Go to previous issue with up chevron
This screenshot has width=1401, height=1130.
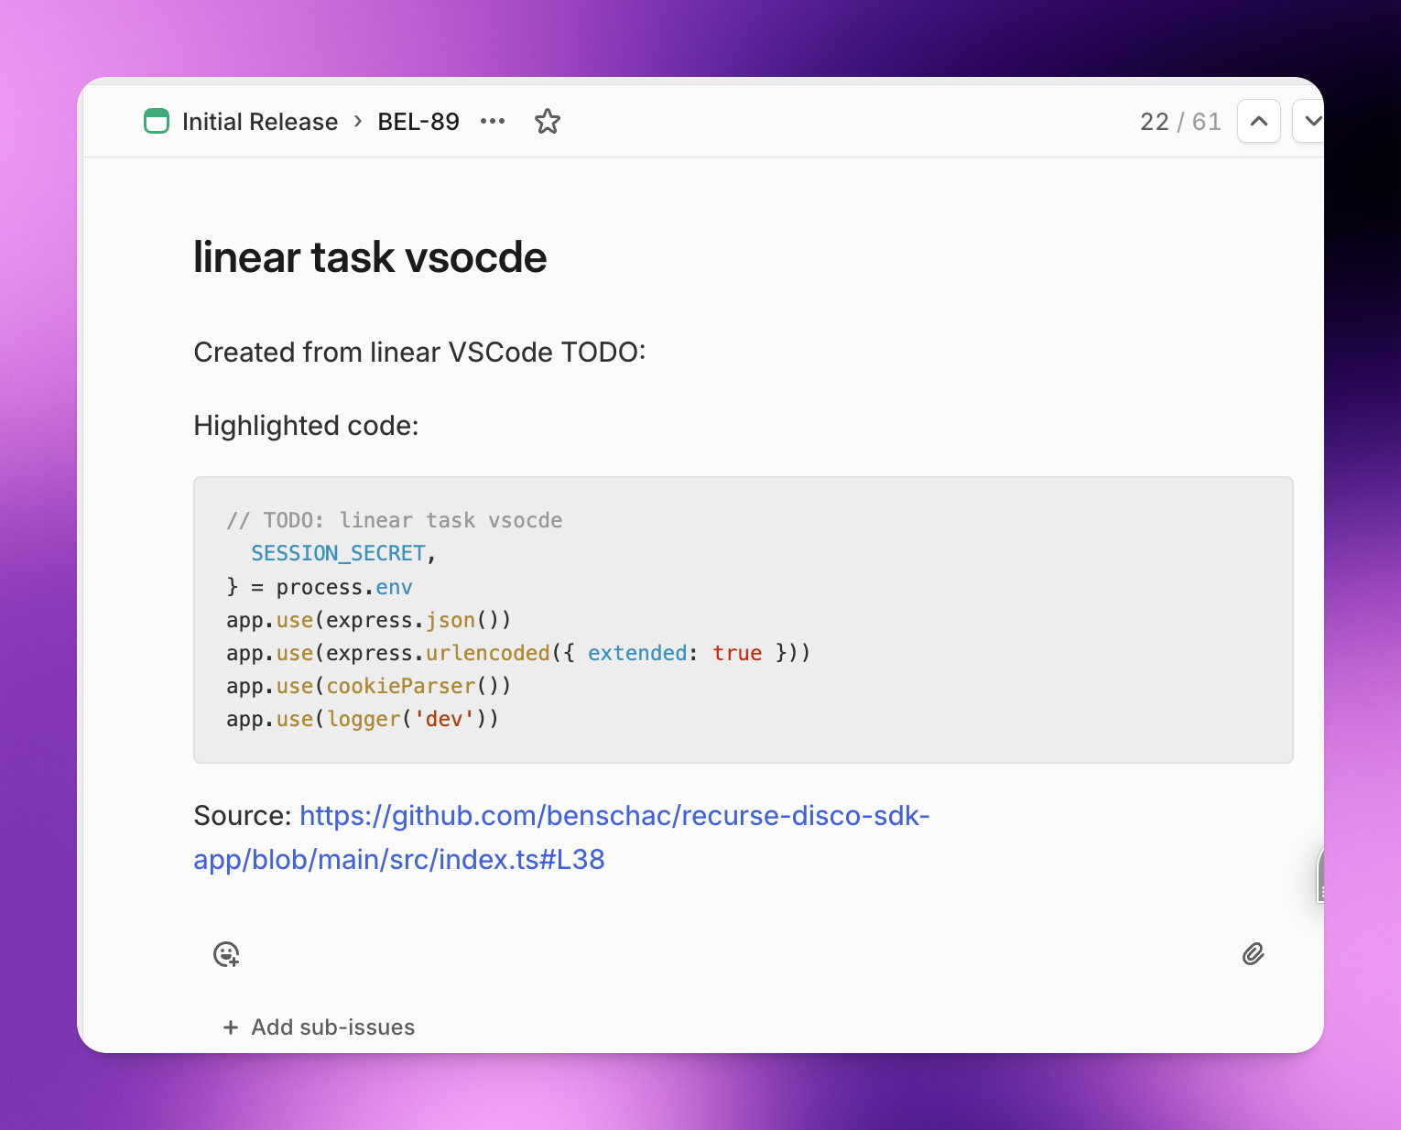[x=1259, y=121]
